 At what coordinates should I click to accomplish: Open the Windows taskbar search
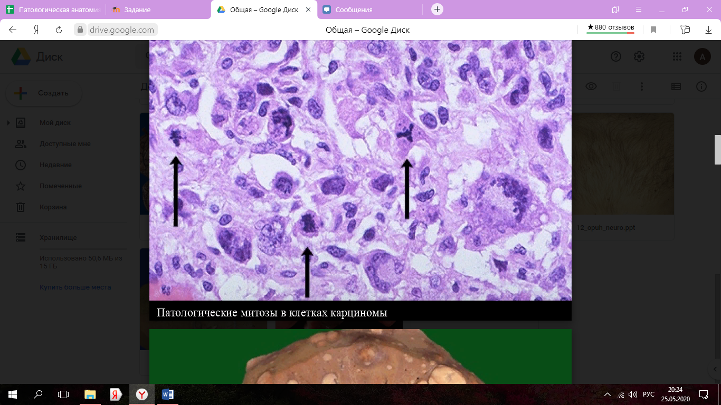coord(38,394)
